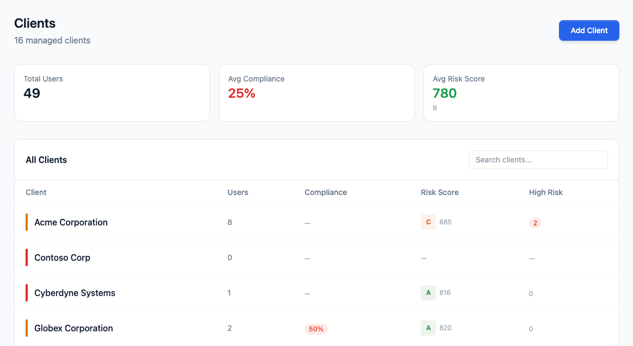
Task: Sort by the Client column header
Action: (36, 192)
